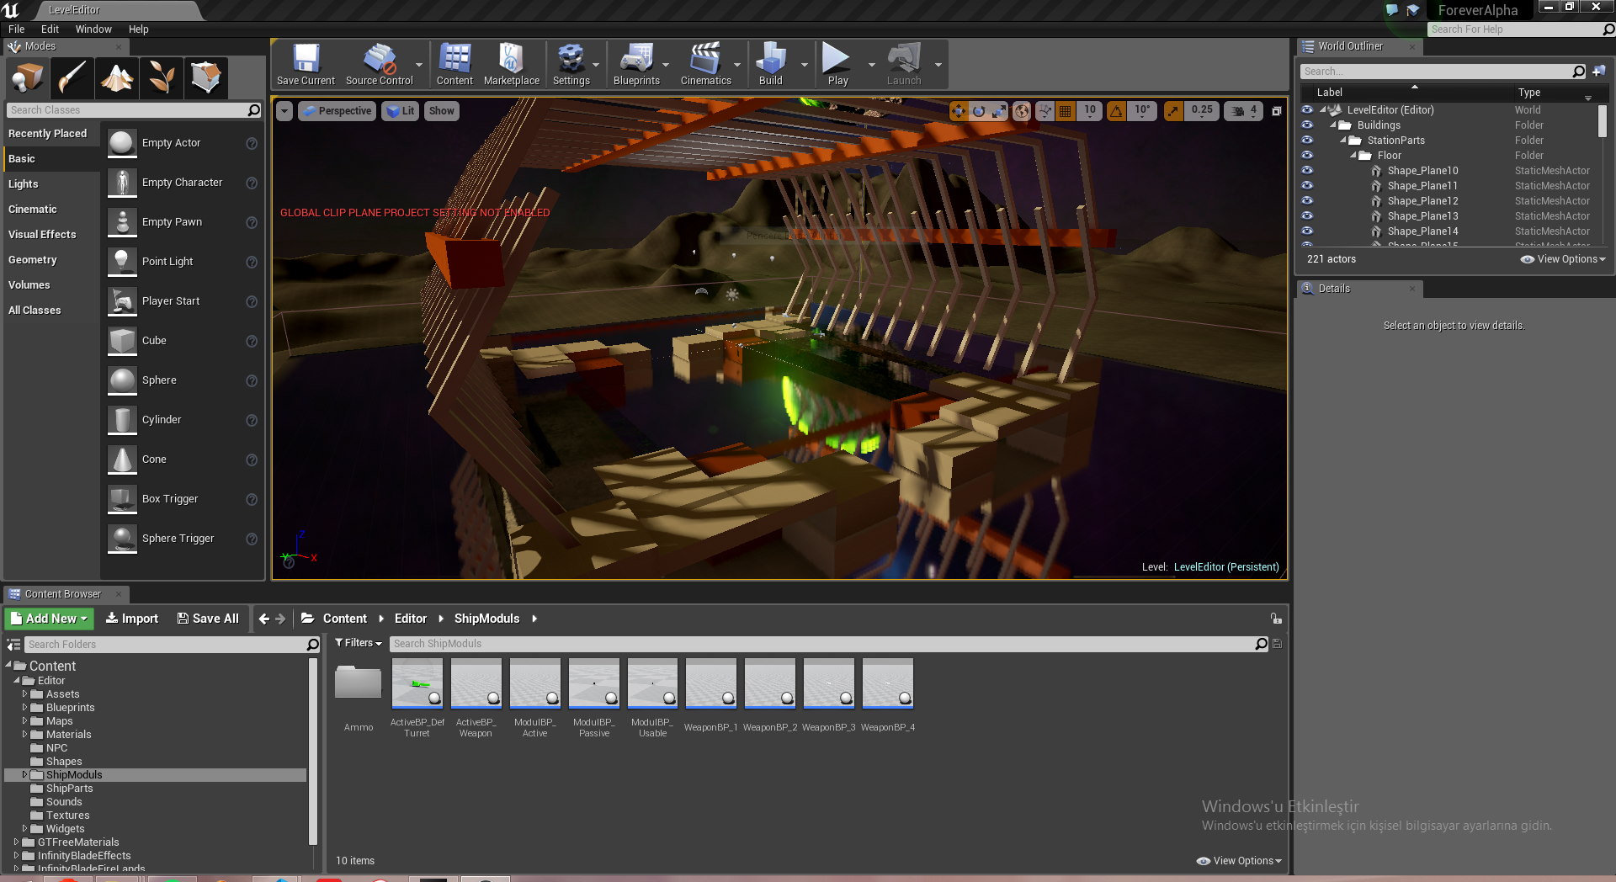
Task: Toggle grid snapping in viewport
Action: [x=1066, y=111]
